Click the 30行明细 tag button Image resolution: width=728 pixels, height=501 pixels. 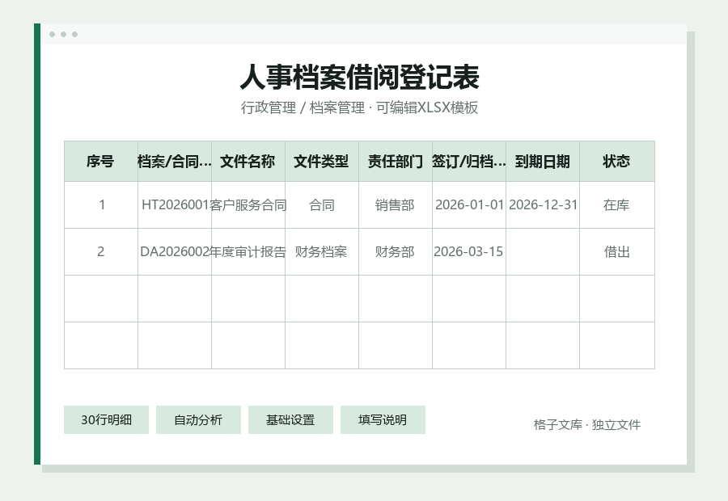[x=106, y=420]
